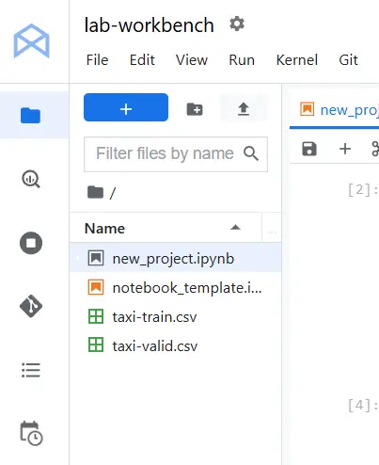Open the Git menu
The image size is (379, 465).
pos(348,59)
